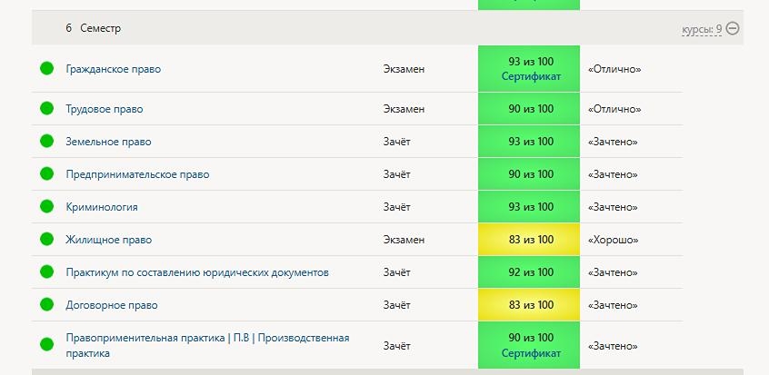The width and height of the screenshot is (769, 375).
Task: Click the "курсы: 9" dotted label
Action: coord(702,29)
